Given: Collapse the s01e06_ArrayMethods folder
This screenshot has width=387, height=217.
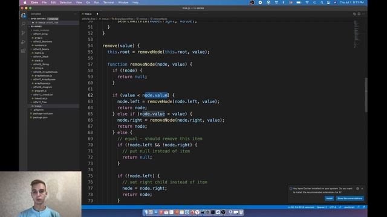Looking at the screenshot, I should pyautogui.click(x=45, y=72).
